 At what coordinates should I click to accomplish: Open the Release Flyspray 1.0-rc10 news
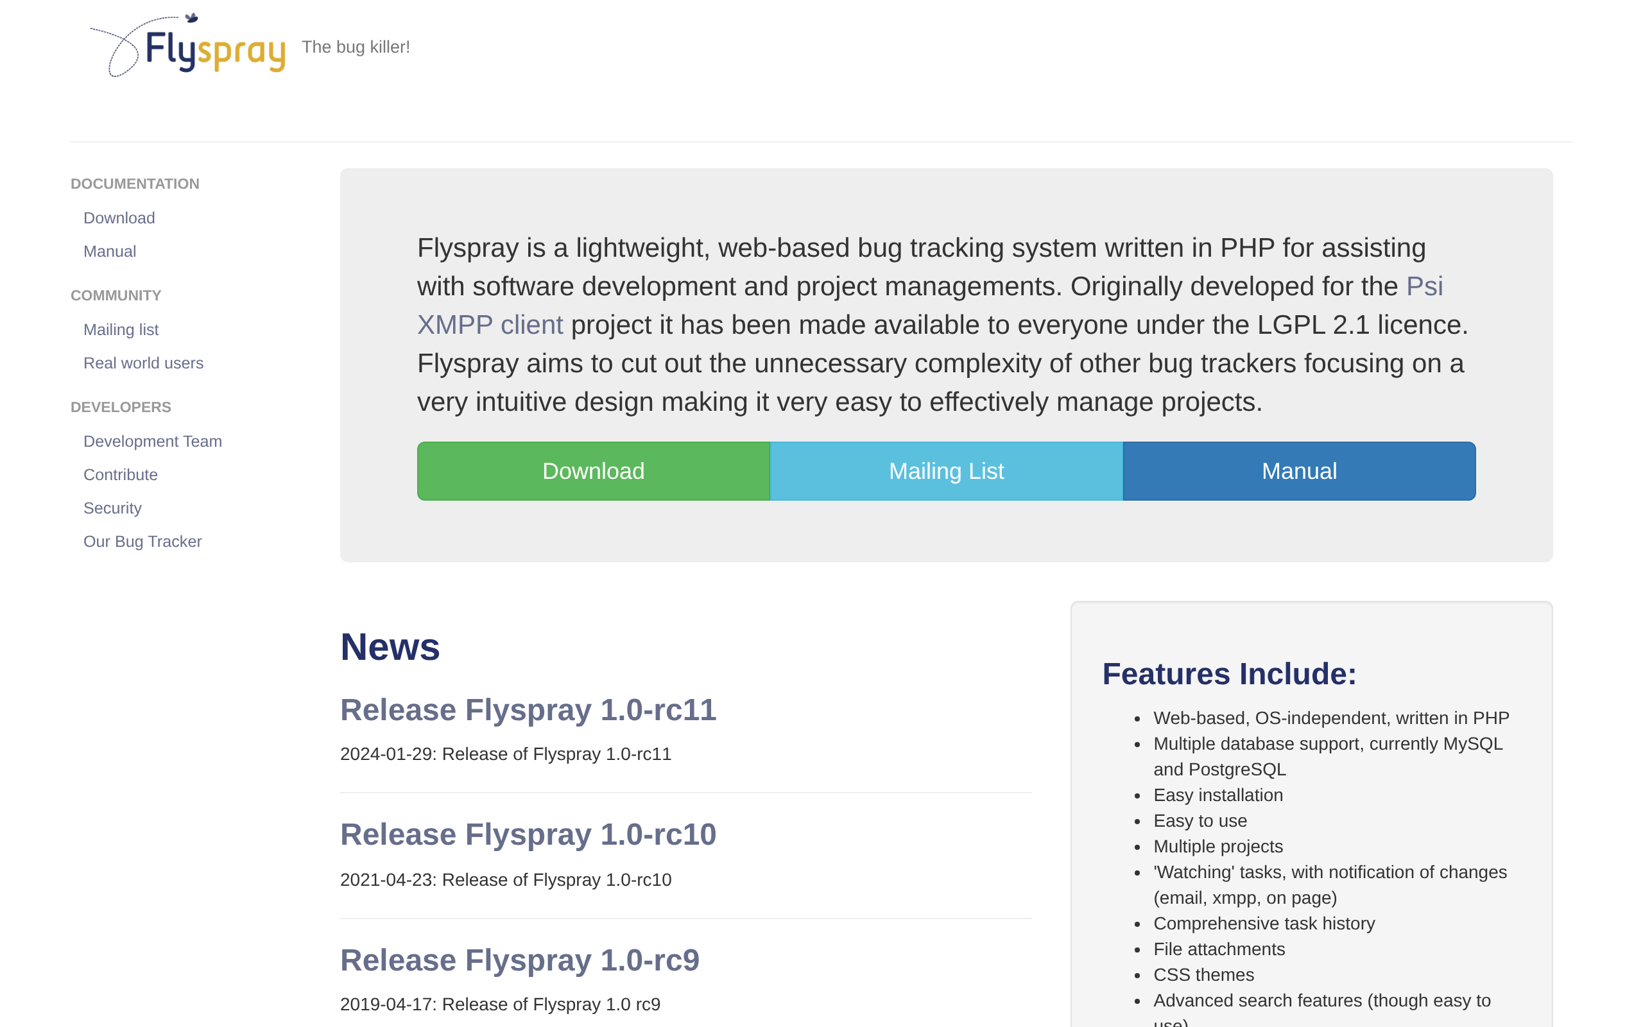pyautogui.click(x=528, y=835)
